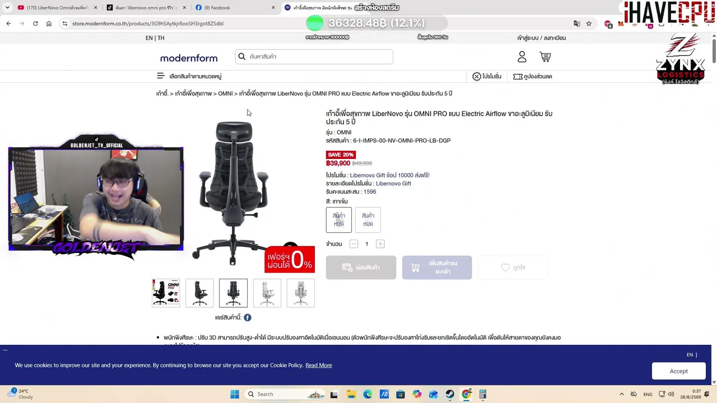Open File Explorer from the taskbar
Viewport: 717px width, 403px height.
click(x=351, y=394)
